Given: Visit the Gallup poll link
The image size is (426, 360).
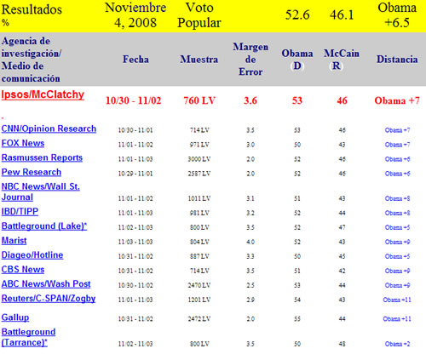Looking at the screenshot, I should click(x=15, y=317).
